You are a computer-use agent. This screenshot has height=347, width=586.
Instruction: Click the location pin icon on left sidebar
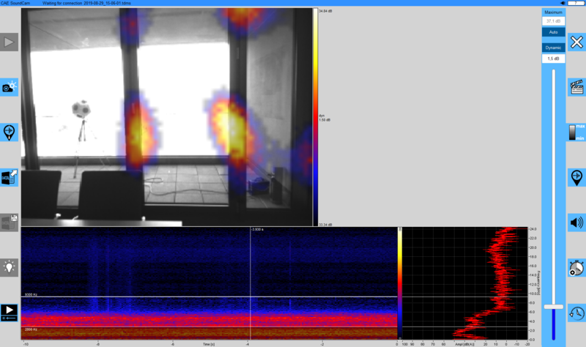point(9,133)
